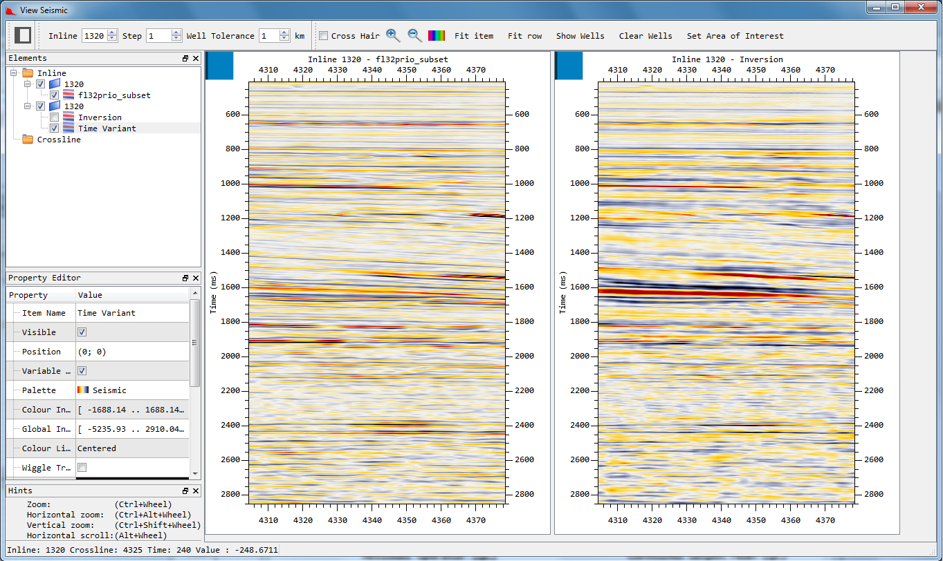Image resolution: width=943 pixels, height=561 pixels.
Task: Increase the Step value with up arrow
Action: [x=176, y=32]
